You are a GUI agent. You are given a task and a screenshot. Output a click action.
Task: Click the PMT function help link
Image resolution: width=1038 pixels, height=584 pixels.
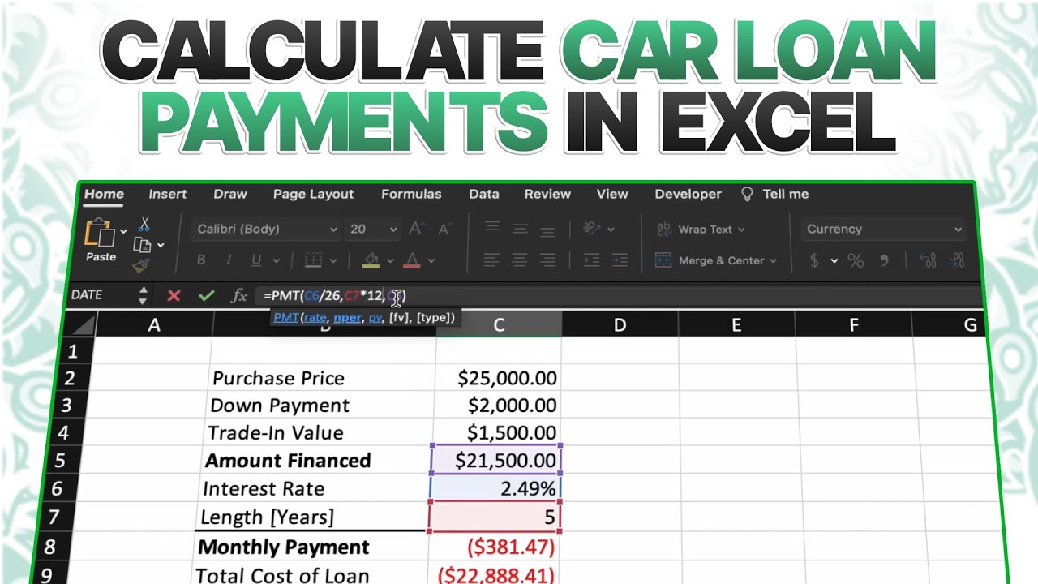[285, 318]
